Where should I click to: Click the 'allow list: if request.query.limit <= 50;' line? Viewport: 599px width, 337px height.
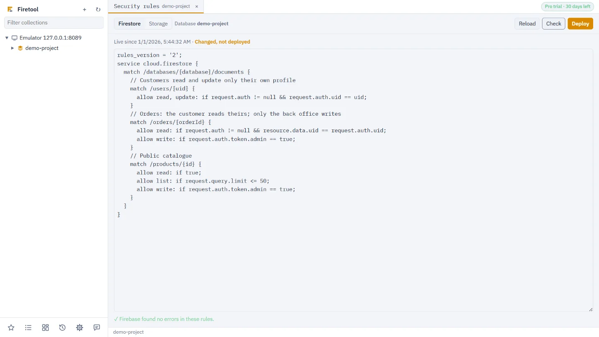(203, 181)
